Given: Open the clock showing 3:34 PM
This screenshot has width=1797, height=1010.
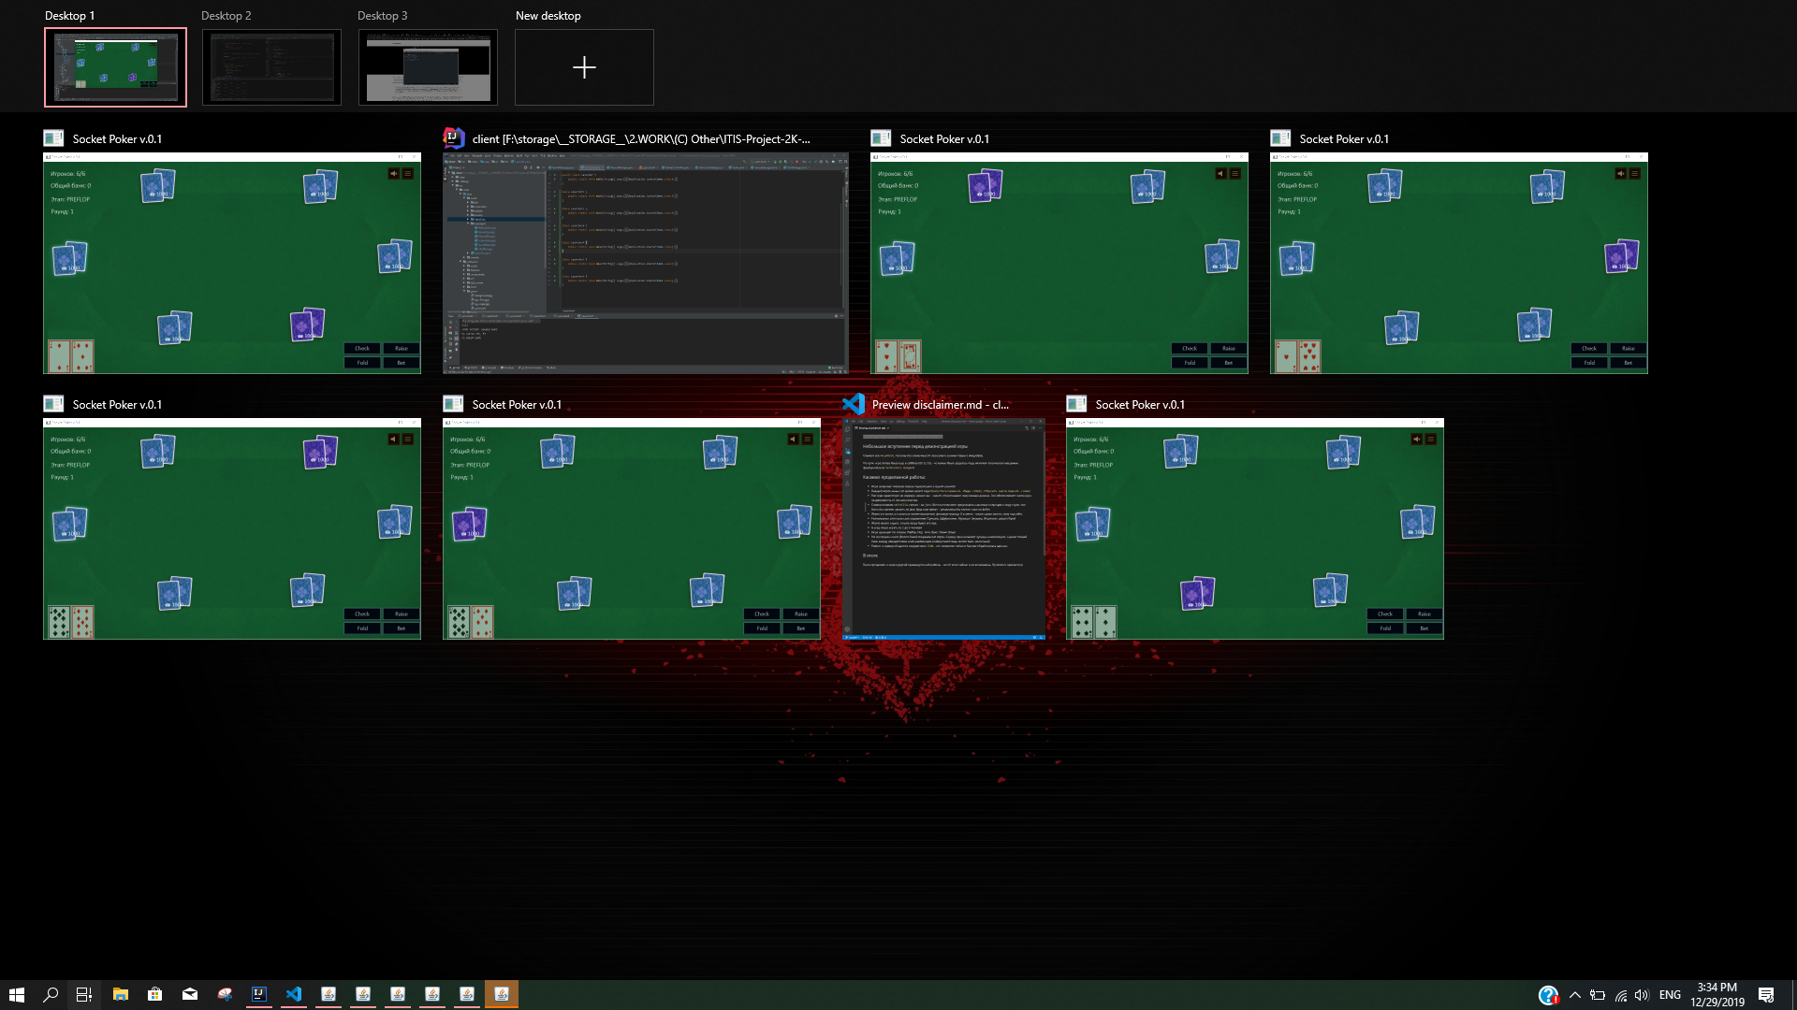Looking at the screenshot, I should 1717,994.
